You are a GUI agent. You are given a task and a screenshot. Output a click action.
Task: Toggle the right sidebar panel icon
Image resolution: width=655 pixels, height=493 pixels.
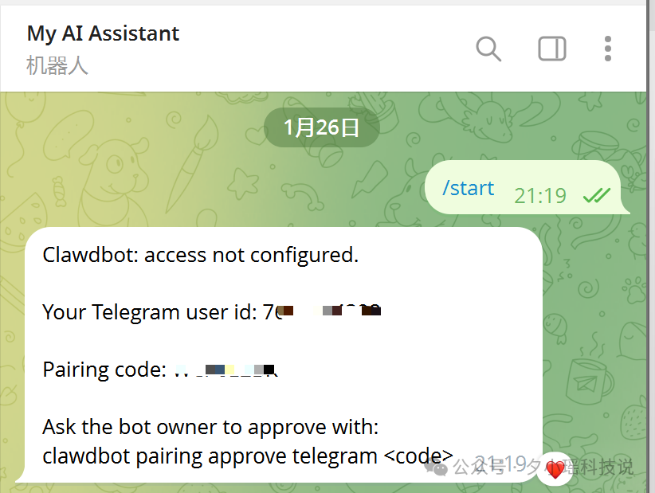point(552,49)
